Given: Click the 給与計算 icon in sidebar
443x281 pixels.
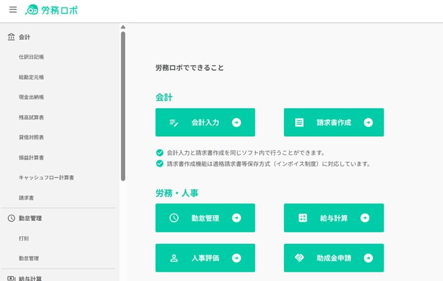Looking at the screenshot, I should pyautogui.click(x=11, y=278).
